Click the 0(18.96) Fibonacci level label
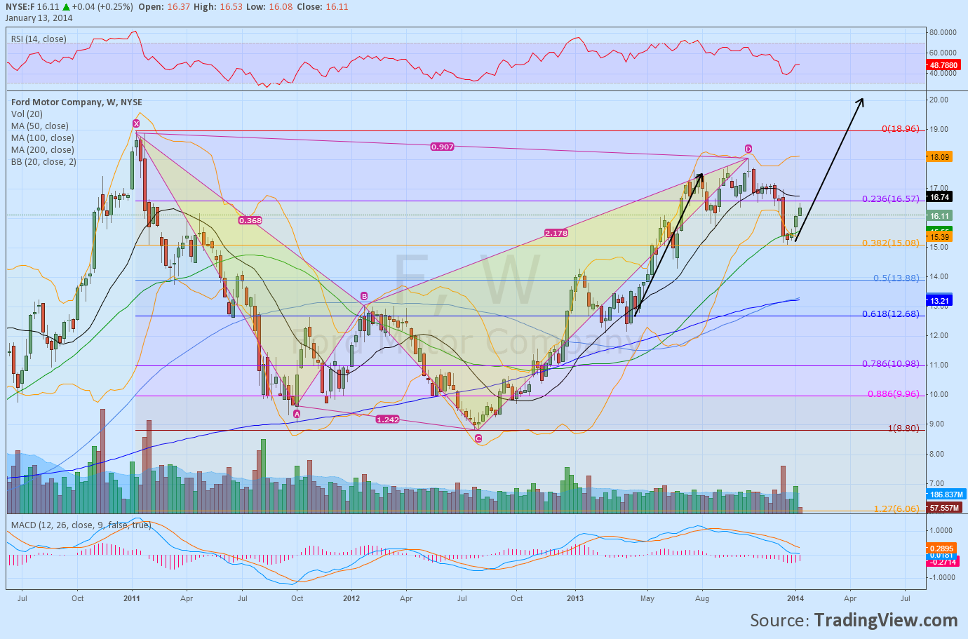 tap(900, 129)
